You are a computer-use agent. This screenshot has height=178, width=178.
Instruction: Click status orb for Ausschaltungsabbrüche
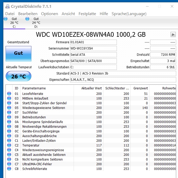(x=9, y=136)
